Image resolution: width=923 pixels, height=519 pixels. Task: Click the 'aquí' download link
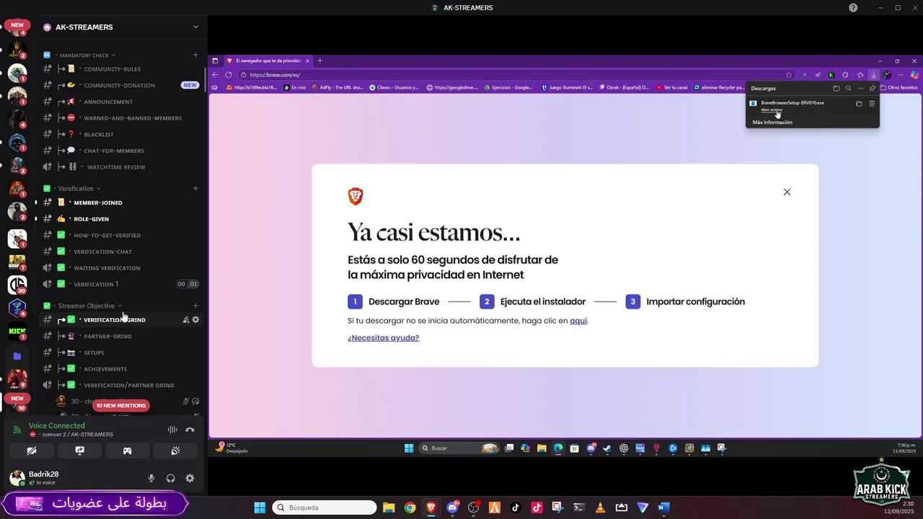click(578, 321)
